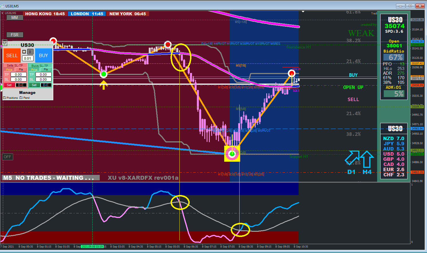Click Set under Buys SL-TP

click(x=34, y=85)
